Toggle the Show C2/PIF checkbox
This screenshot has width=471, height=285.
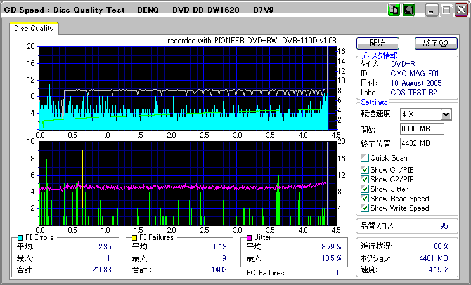point(365,179)
